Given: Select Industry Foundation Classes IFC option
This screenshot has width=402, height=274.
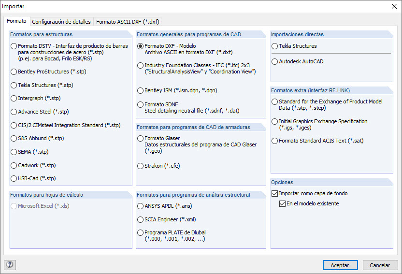Looking at the screenshot, I should (141, 65).
